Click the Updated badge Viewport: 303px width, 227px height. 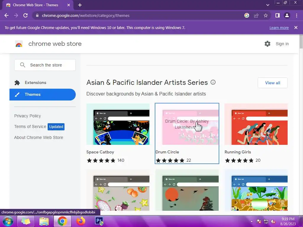pyautogui.click(x=56, y=127)
